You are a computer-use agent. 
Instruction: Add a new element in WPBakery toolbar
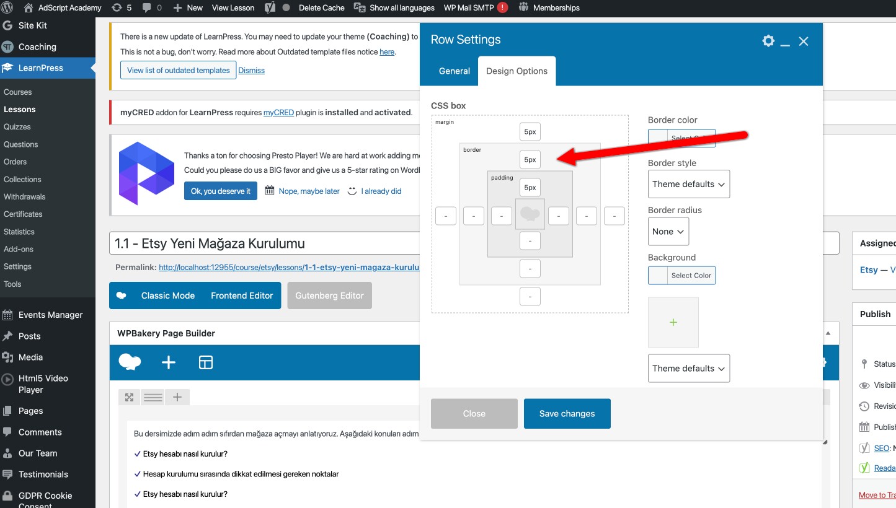pyautogui.click(x=169, y=362)
